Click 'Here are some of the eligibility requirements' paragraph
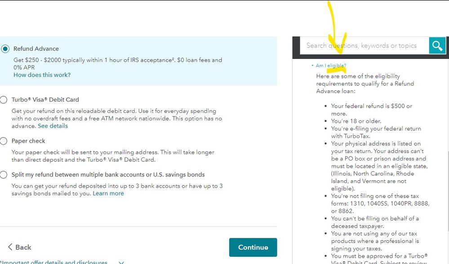Viewport: 449px width, 264px height. point(365,84)
